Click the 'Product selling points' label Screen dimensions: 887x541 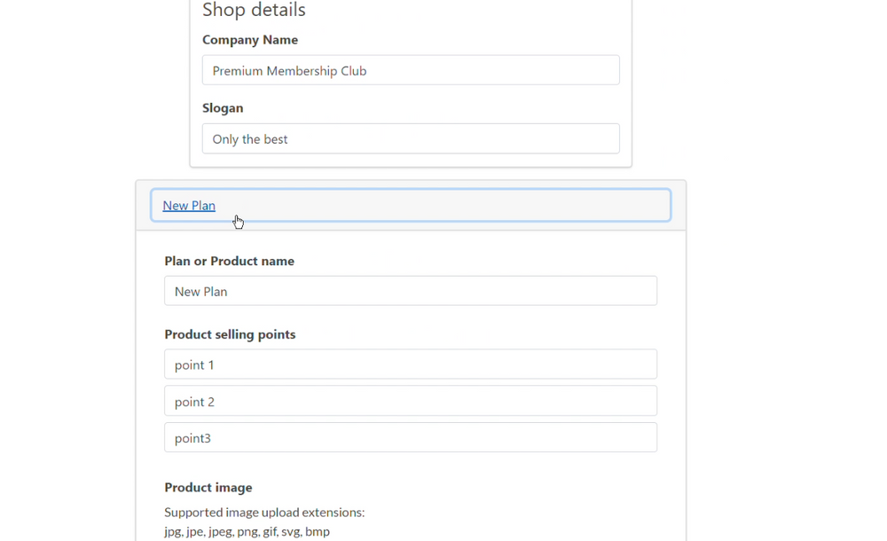coord(230,334)
